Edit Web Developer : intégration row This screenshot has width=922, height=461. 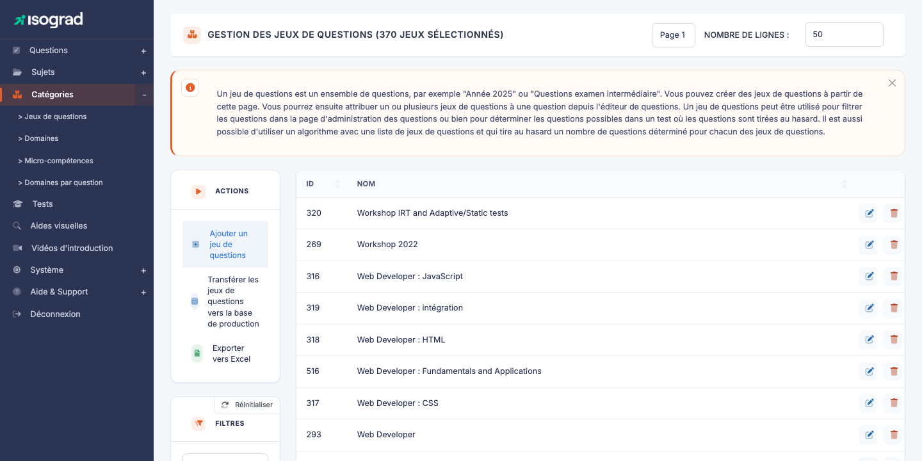tap(869, 308)
